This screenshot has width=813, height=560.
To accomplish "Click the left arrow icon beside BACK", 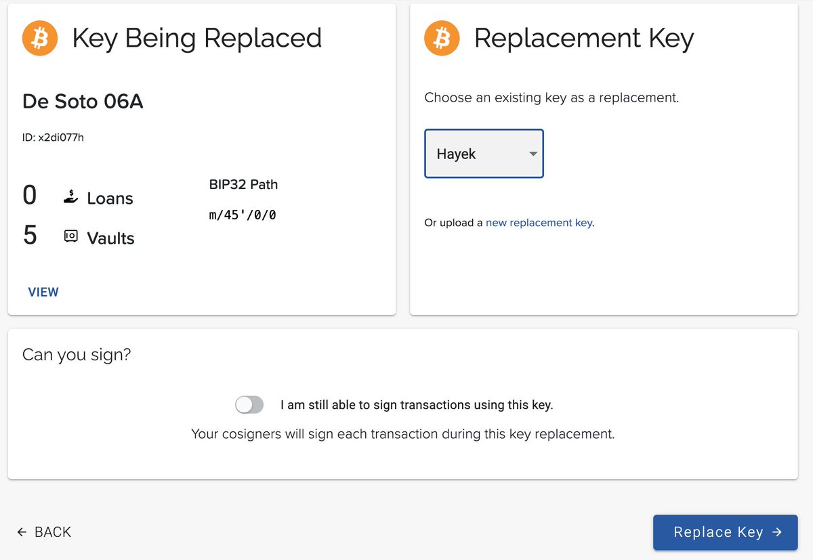I will coord(22,532).
